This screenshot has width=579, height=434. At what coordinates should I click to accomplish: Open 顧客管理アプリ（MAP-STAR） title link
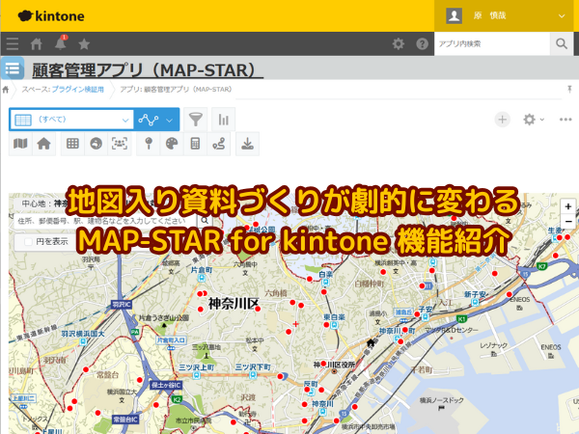point(148,70)
